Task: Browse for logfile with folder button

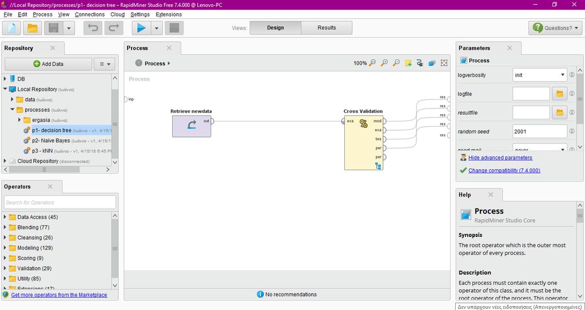Action: click(x=559, y=94)
